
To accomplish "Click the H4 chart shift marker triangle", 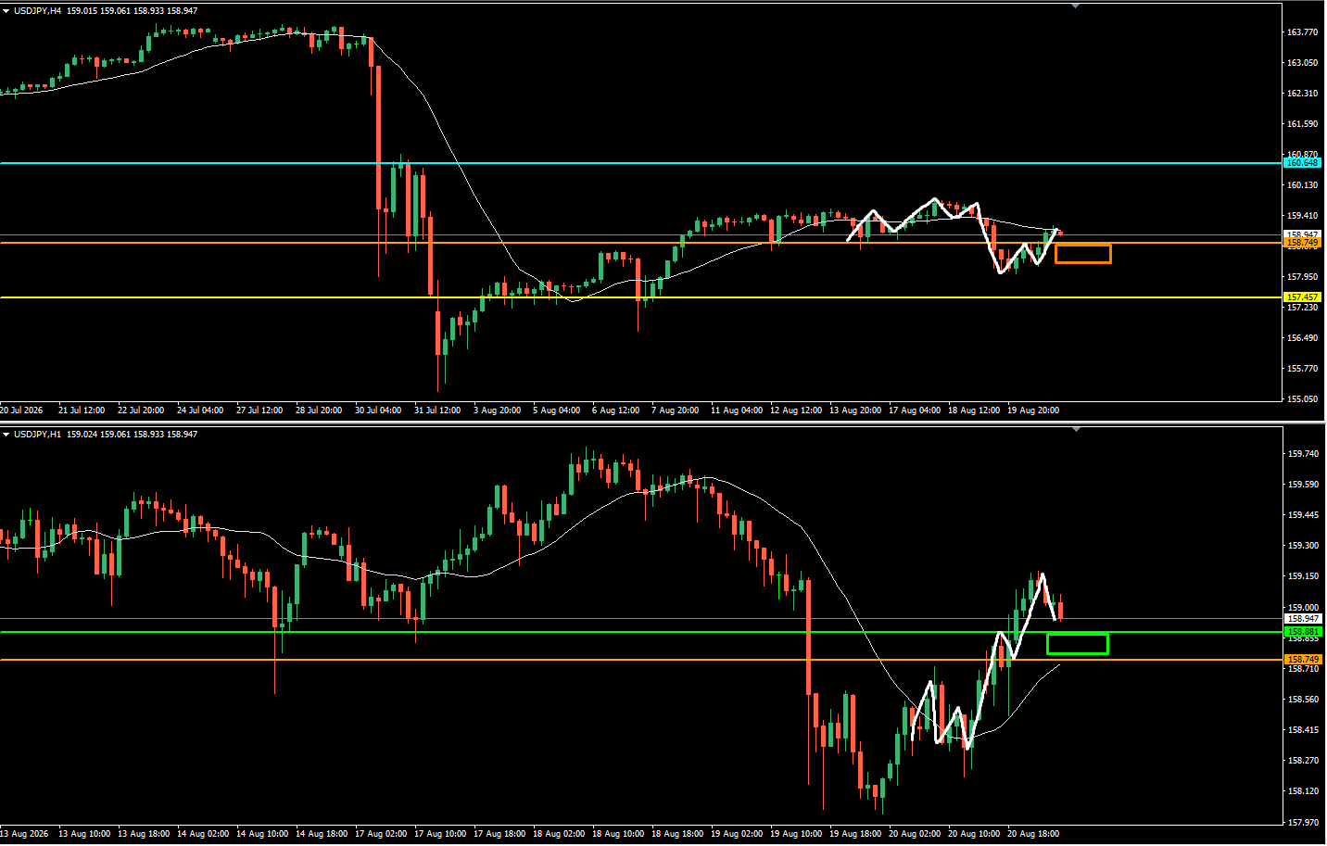I will pyautogui.click(x=1075, y=6).
